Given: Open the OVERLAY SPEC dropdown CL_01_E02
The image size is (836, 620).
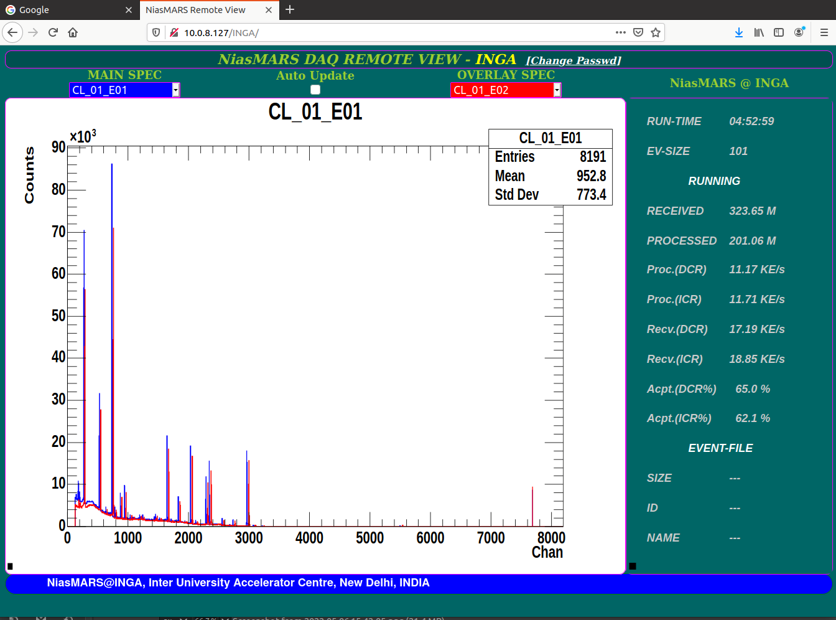Looking at the screenshot, I should pos(506,90).
